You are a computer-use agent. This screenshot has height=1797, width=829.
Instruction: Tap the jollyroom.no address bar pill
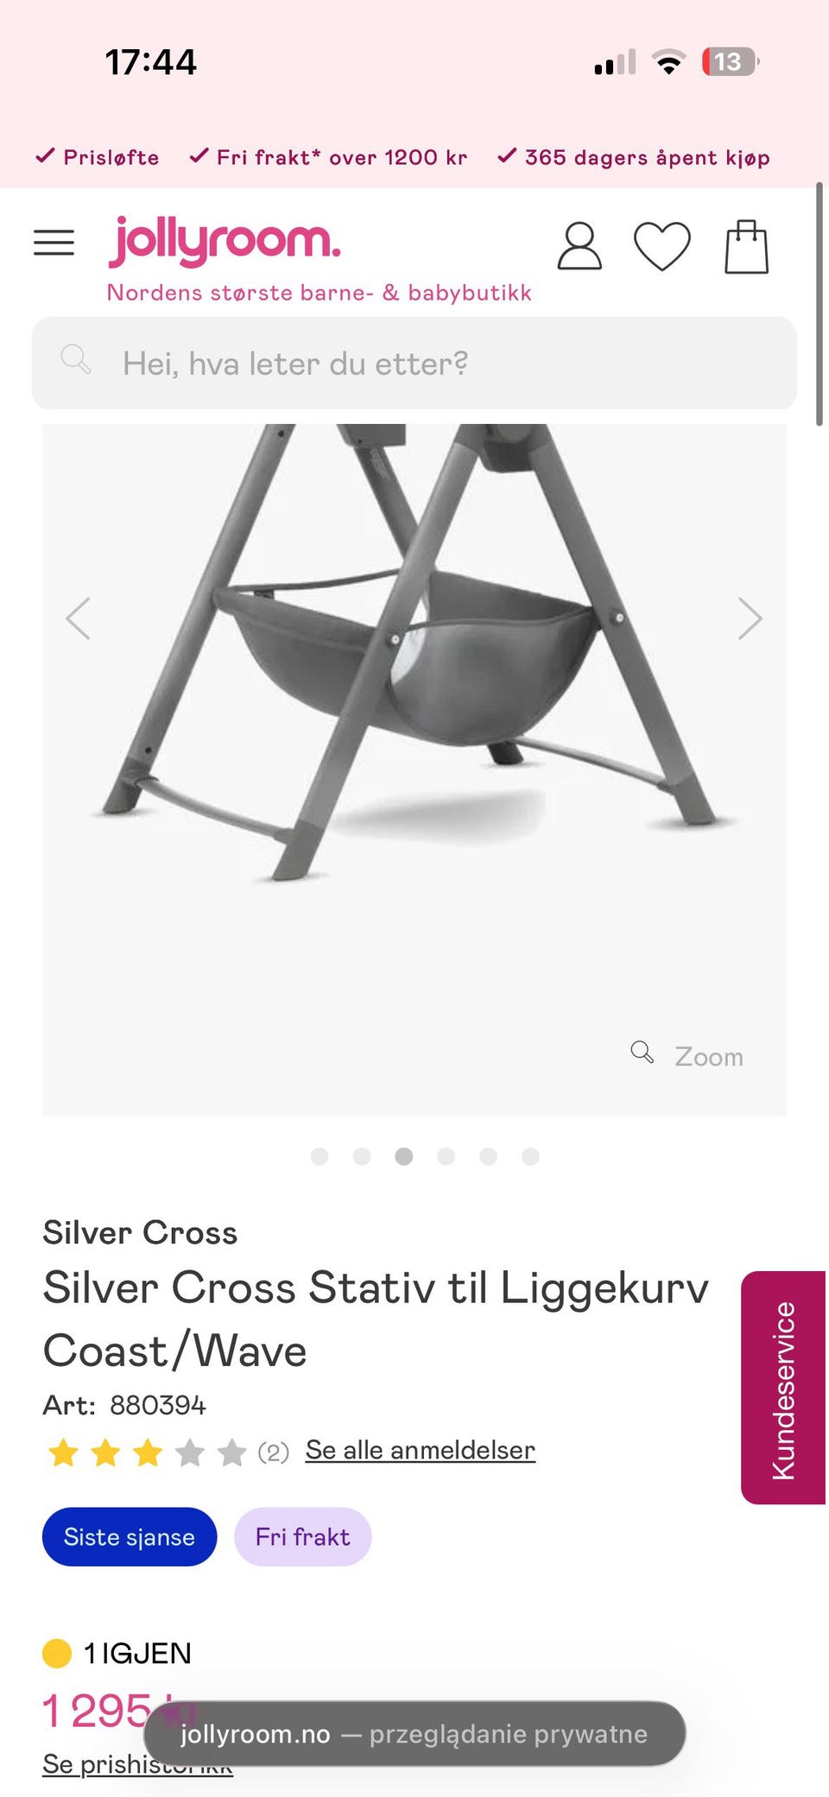pyautogui.click(x=414, y=1734)
